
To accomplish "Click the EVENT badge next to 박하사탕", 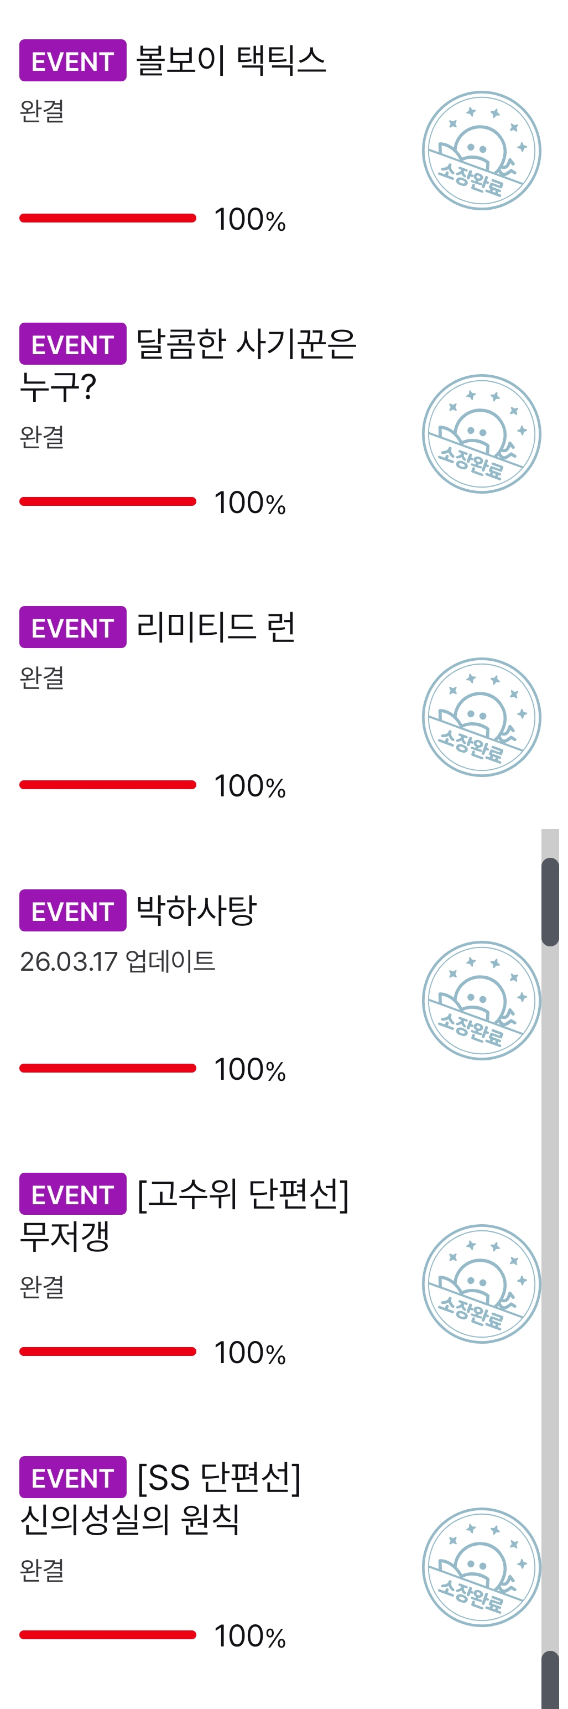I will [73, 911].
